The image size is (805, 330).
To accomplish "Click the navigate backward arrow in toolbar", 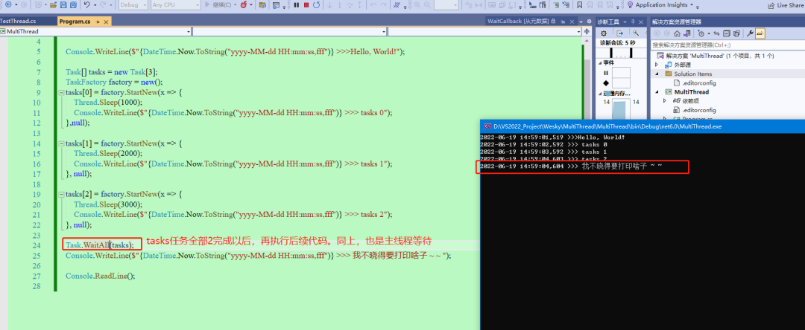I will pos(8,4).
